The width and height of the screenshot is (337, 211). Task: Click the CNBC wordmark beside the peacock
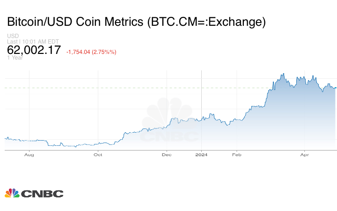click(x=41, y=194)
